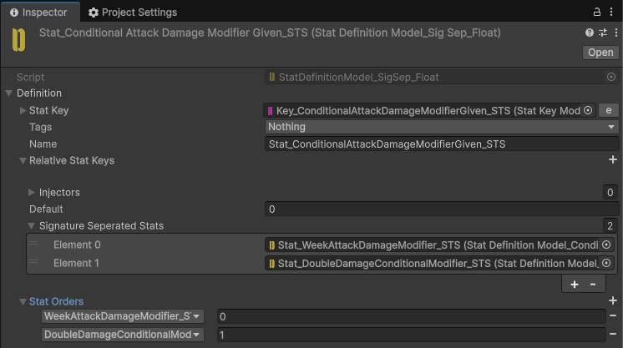Open the Inspector window kebab menu
Image resolution: width=623 pixels, height=348 pixels.
611,12
